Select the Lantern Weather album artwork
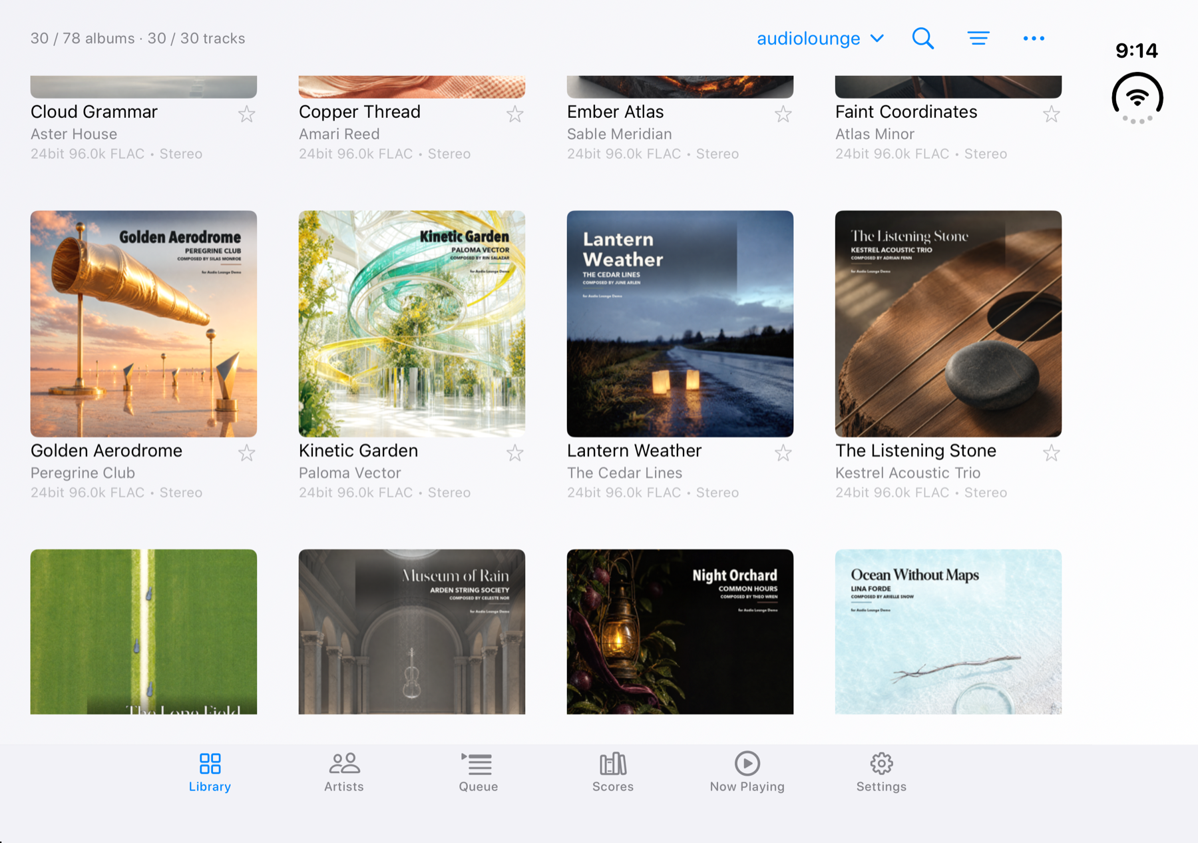The image size is (1198, 843). [680, 324]
